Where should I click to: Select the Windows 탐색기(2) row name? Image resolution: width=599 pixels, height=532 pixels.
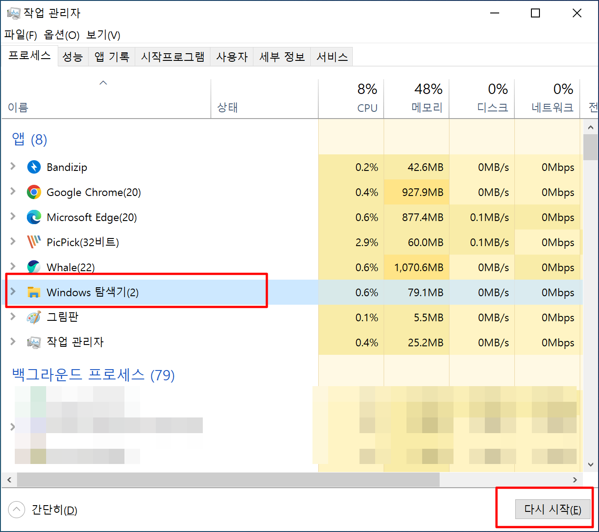pyautogui.click(x=93, y=292)
